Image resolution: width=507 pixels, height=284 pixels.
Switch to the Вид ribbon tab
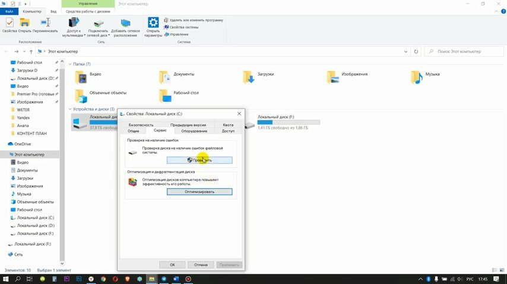point(53,11)
